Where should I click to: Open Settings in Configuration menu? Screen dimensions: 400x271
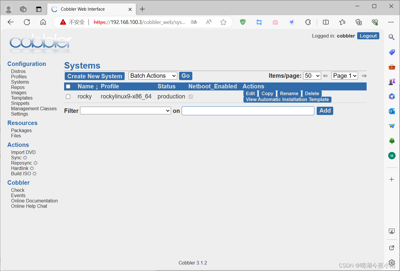[19, 114]
